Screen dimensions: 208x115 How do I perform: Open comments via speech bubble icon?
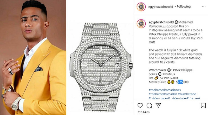149,106
